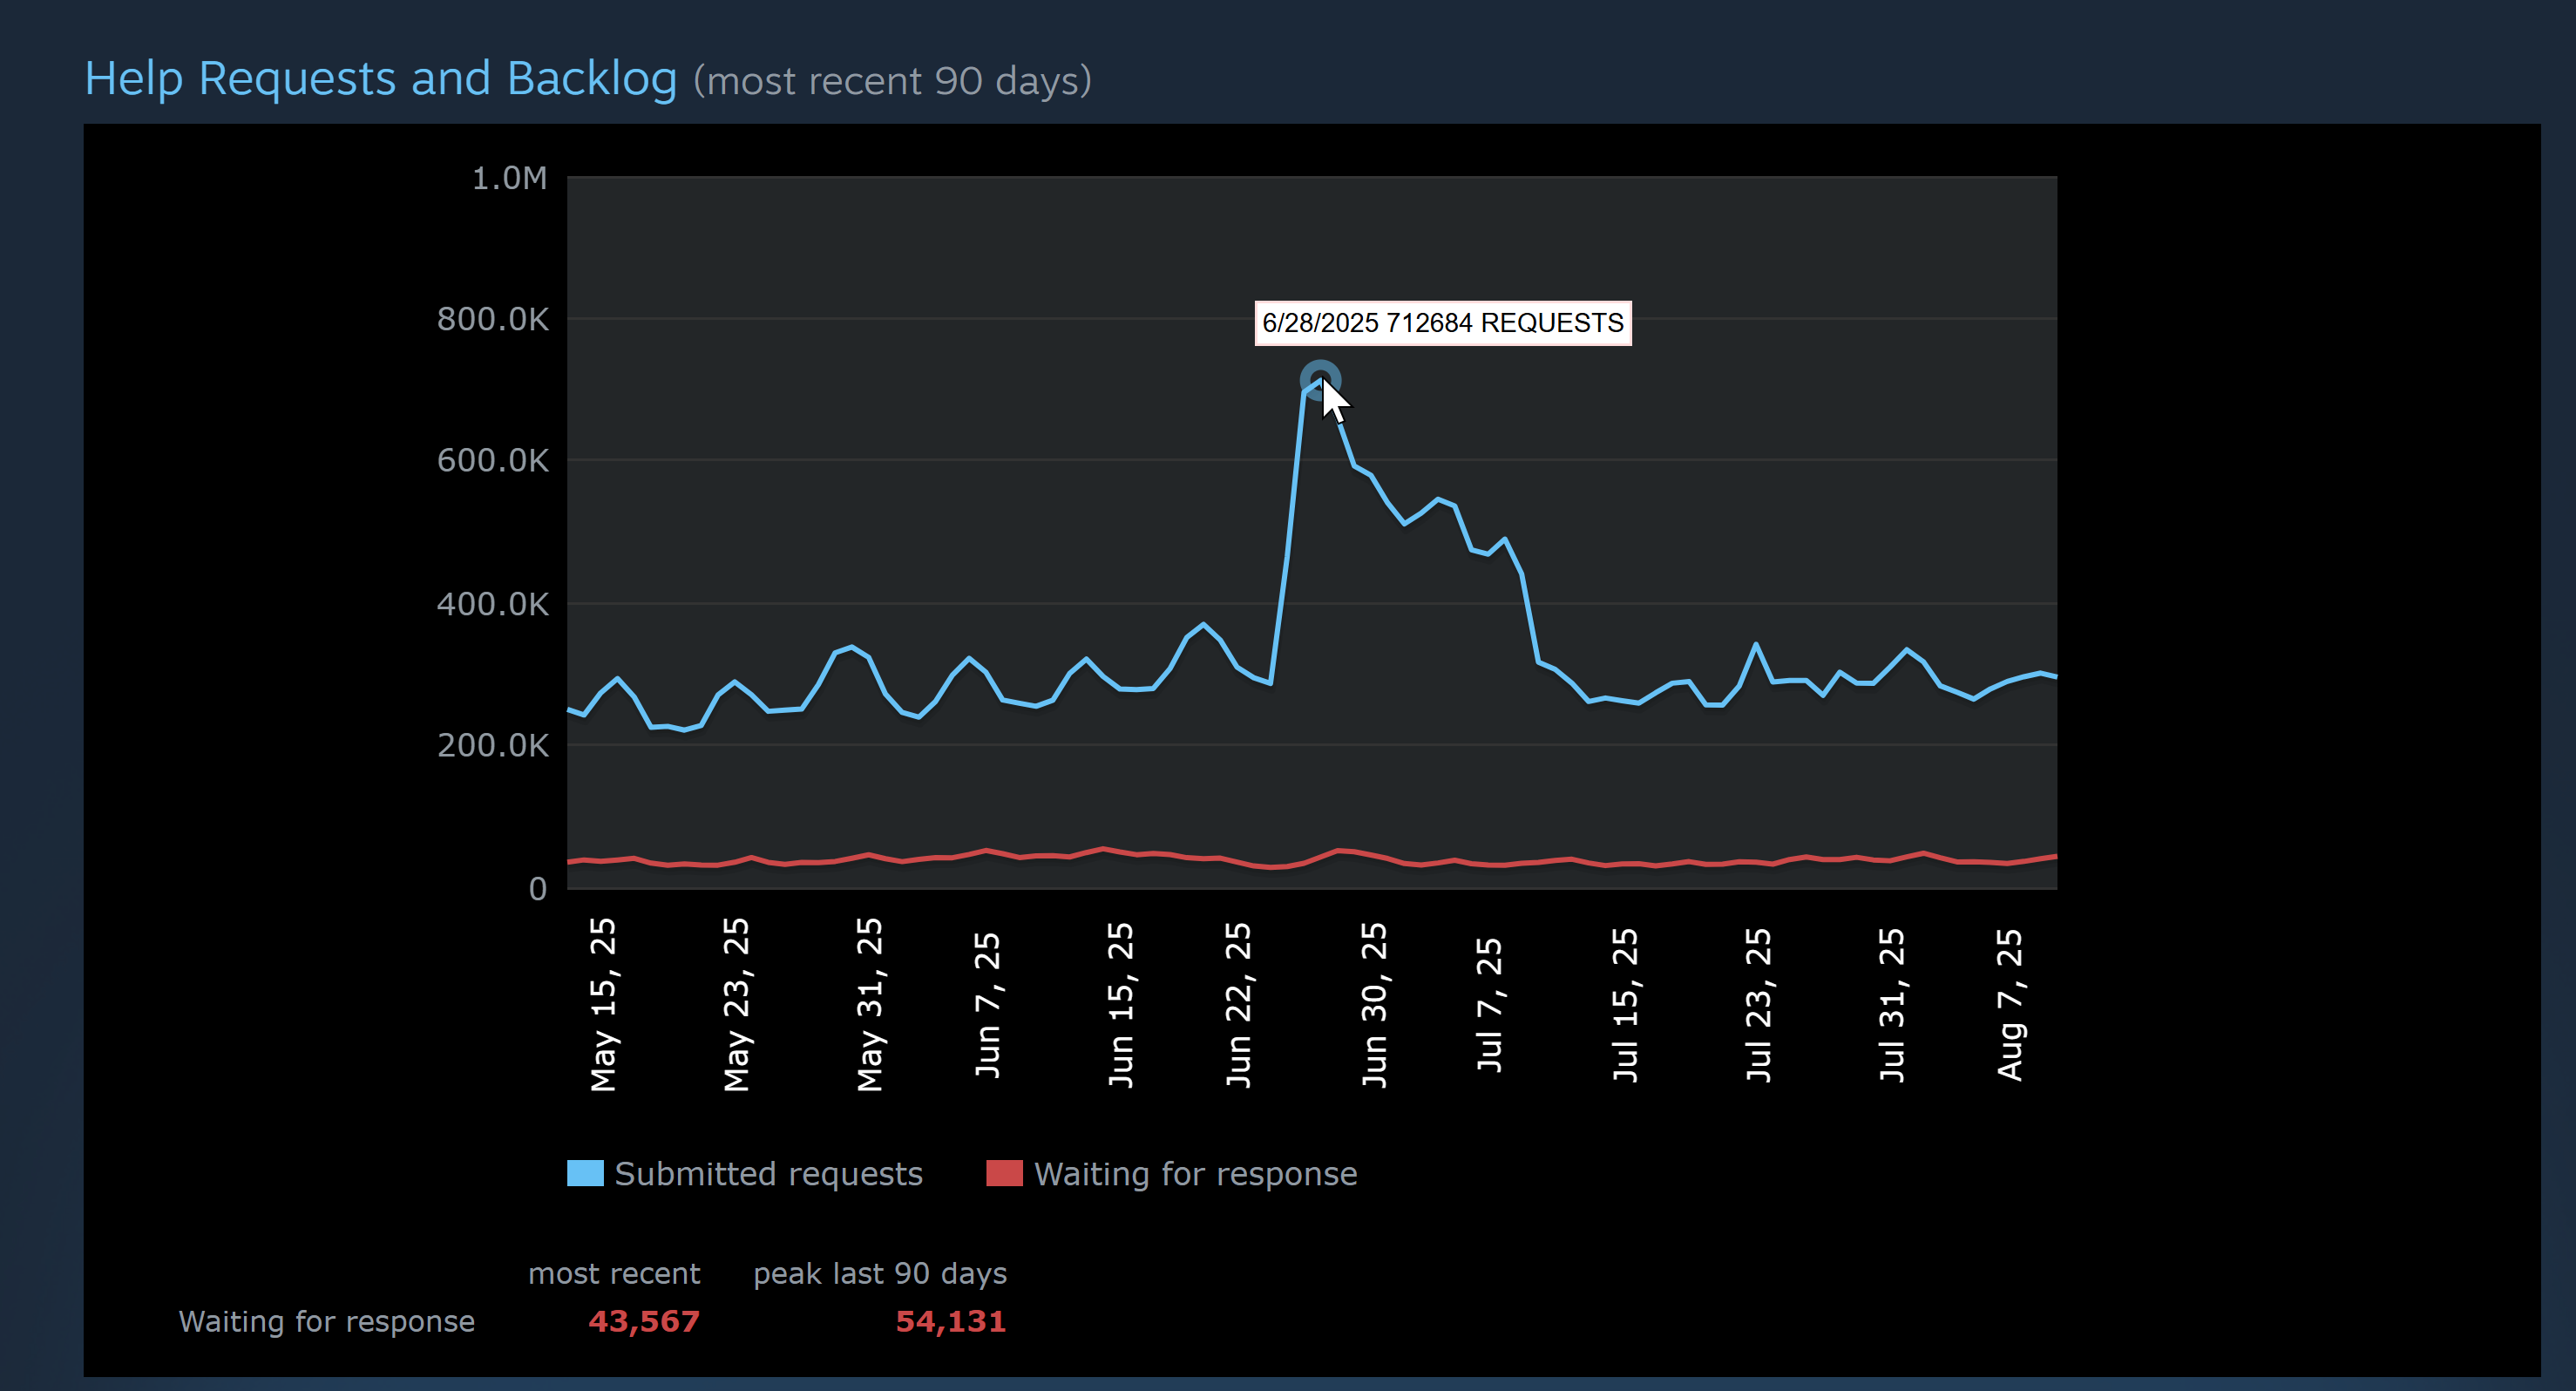The width and height of the screenshot is (2576, 1391).
Task: Click the '(most recent 90 days)' subtitle
Action: coord(892,80)
